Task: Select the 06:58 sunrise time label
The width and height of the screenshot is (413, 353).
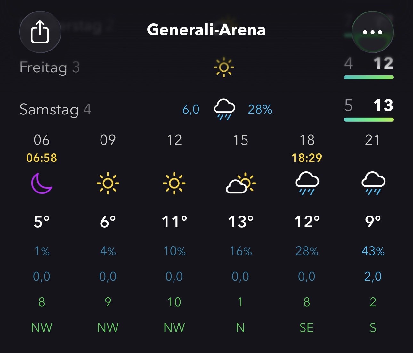Action: pos(42,158)
